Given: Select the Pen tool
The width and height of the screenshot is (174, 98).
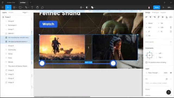Looking at the screenshot, I should (26, 7).
